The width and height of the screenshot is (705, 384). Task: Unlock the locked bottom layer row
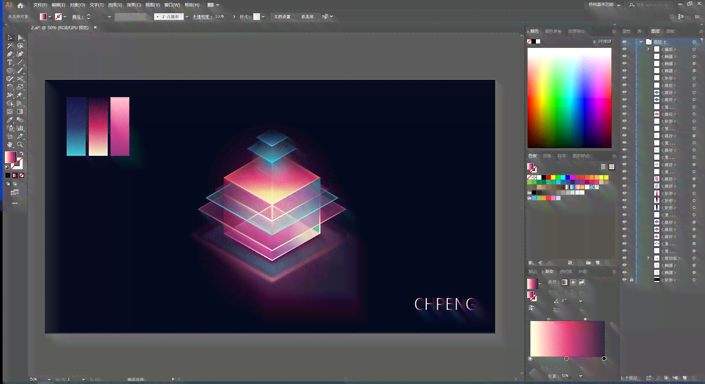tap(632, 280)
